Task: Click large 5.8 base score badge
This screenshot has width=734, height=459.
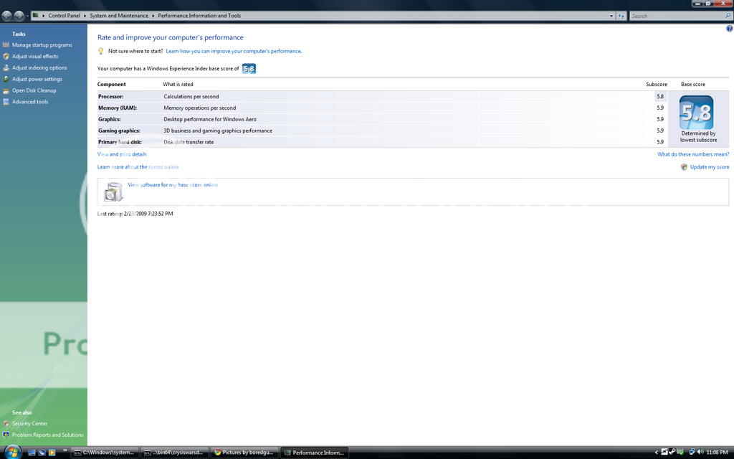Action: point(696,113)
